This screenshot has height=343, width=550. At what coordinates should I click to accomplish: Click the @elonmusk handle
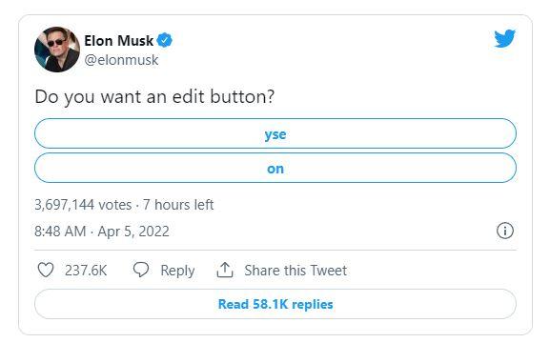pos(121,60)
